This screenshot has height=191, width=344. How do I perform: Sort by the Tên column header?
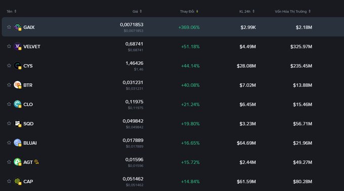(12, 12)
